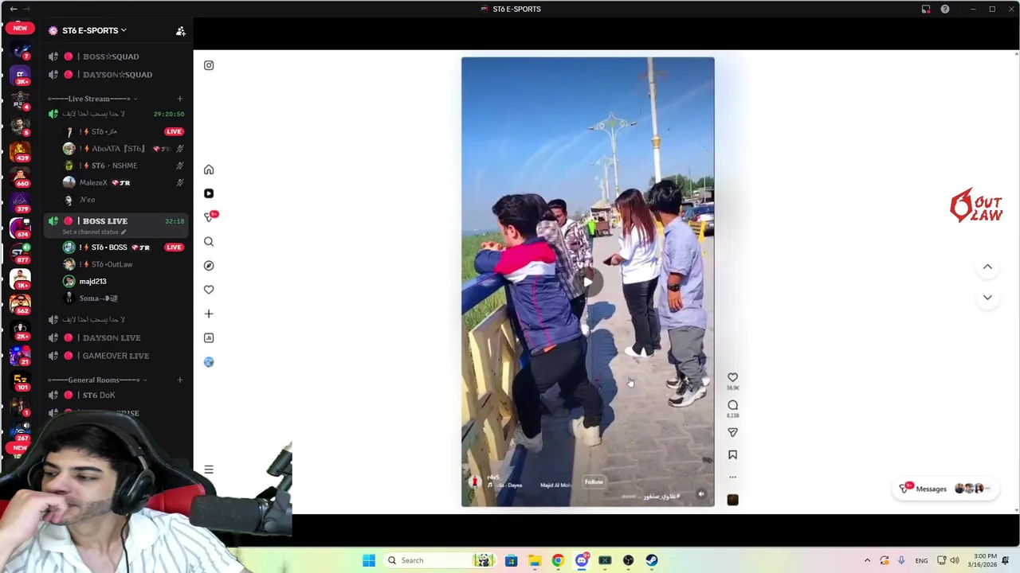Go to Instagram Home icon
1020x573 pixels.
click(x=209, y=170)
